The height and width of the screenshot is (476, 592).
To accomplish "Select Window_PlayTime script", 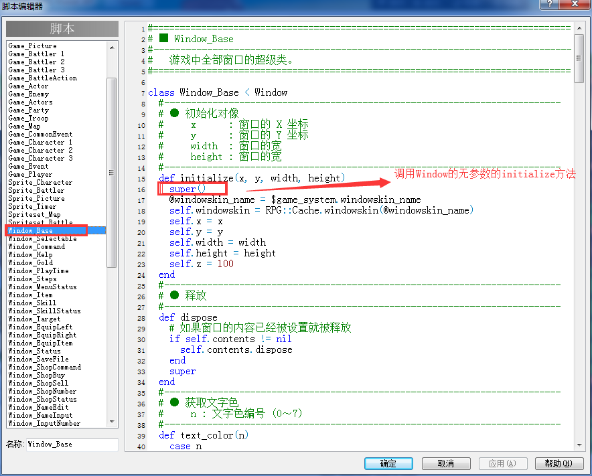I will 39,270.
